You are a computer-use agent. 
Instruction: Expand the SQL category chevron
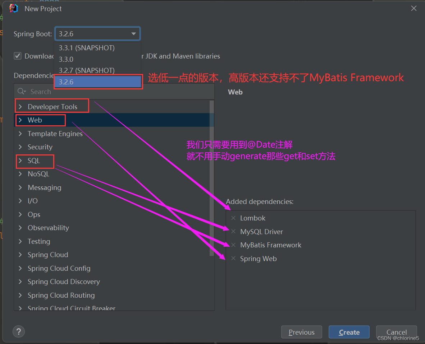click(x=20, y=161)
